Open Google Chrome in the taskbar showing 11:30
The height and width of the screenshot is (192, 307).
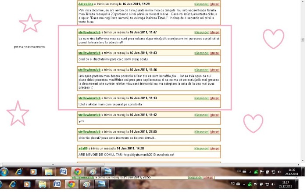point(77,171)
